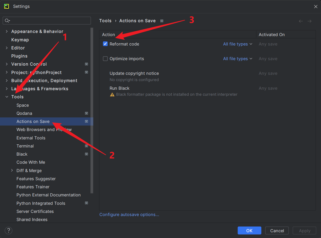Uncheck the Reformat code checkbox
The width and height of the screenshot is (321, 238).
(x=105, y=44)
